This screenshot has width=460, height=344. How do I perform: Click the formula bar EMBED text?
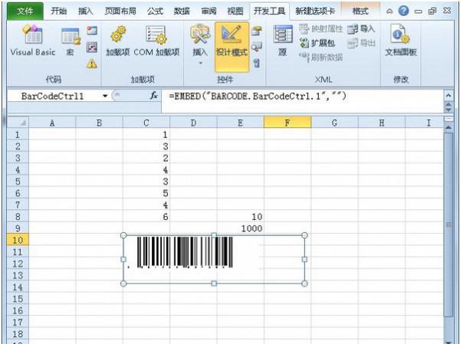click(258, 96)
